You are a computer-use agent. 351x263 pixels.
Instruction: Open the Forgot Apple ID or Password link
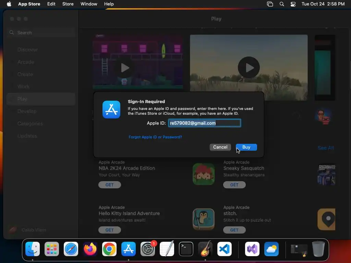(155, 137)
